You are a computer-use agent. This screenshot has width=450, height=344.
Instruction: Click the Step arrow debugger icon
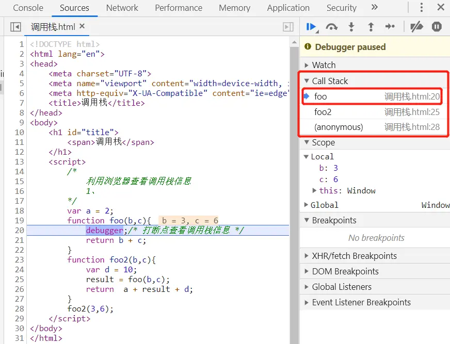[x=390, y=27]
